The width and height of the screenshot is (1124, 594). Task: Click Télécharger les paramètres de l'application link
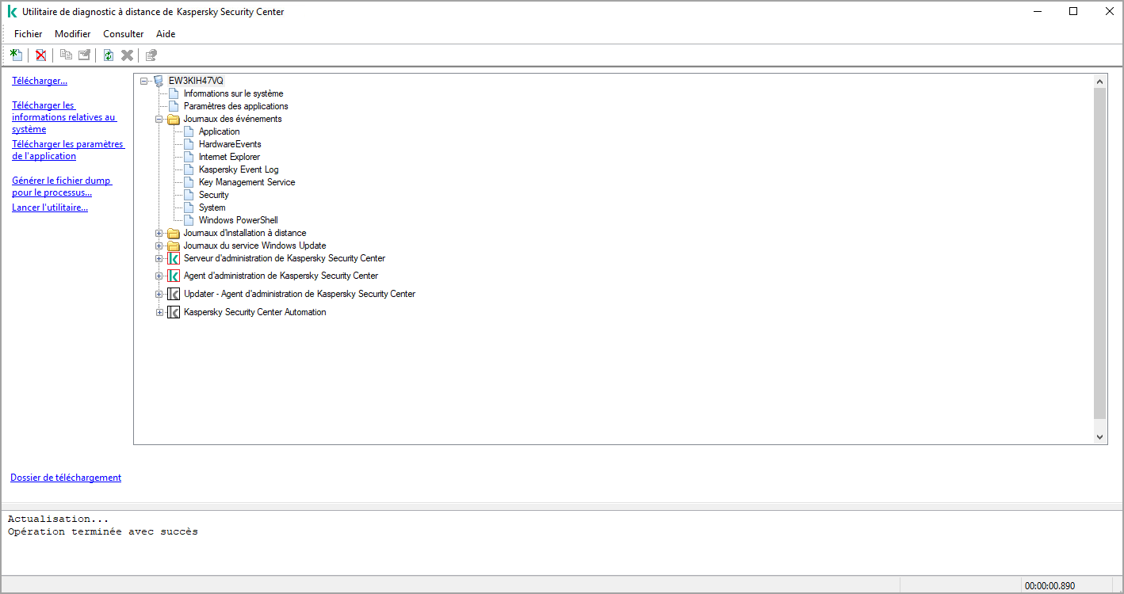(68, 150)
